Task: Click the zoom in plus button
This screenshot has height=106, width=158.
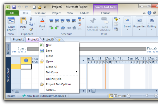Action: coord(156,96)
